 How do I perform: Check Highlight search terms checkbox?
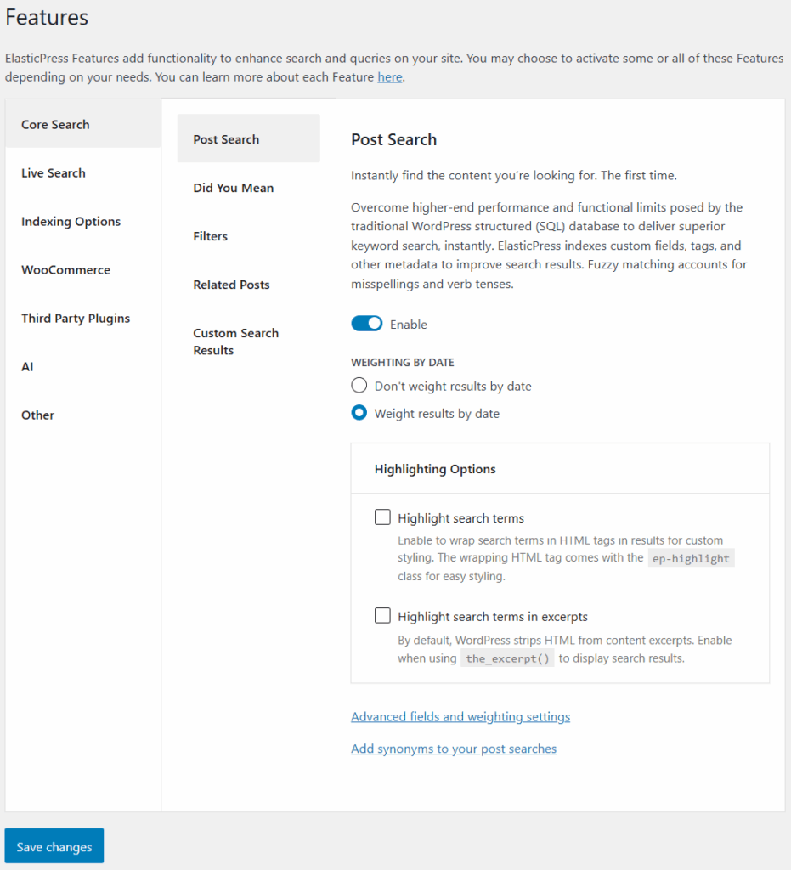pyautogui.click(x=383, y=517)
